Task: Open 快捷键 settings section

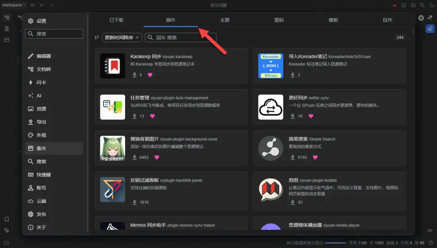Action: 54,175
